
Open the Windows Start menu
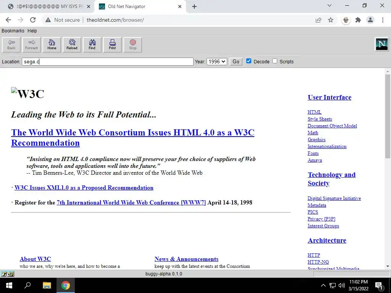pos(9,285)
